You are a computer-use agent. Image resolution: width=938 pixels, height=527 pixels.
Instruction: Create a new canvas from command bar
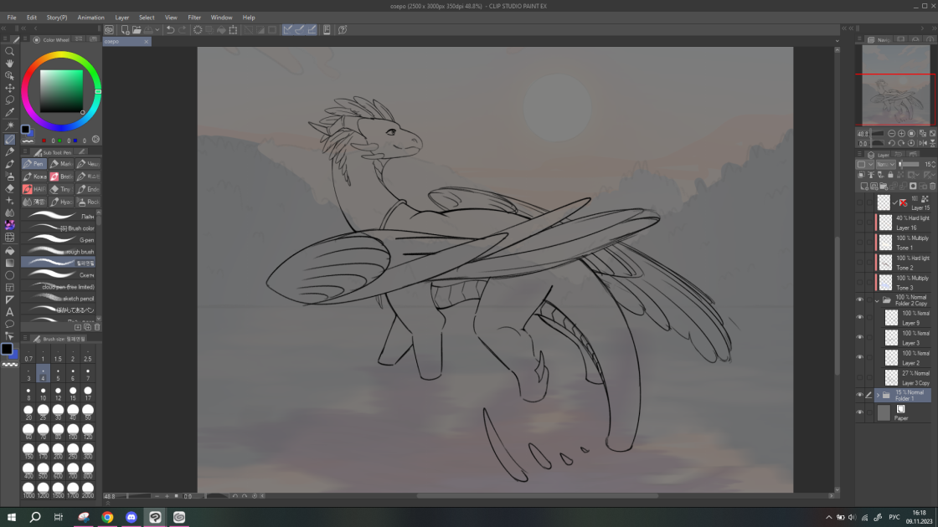tap(124, 30)
